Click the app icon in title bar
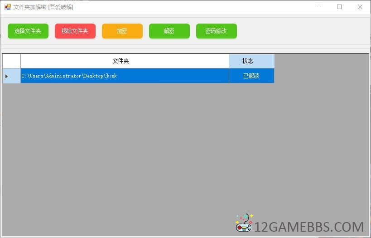The width and height of the screenshot is (371, 238). coord(7,7)
